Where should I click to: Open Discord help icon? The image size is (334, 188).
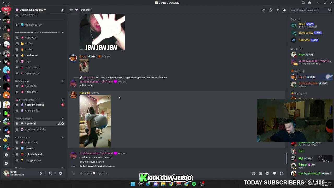click(309, 3)
